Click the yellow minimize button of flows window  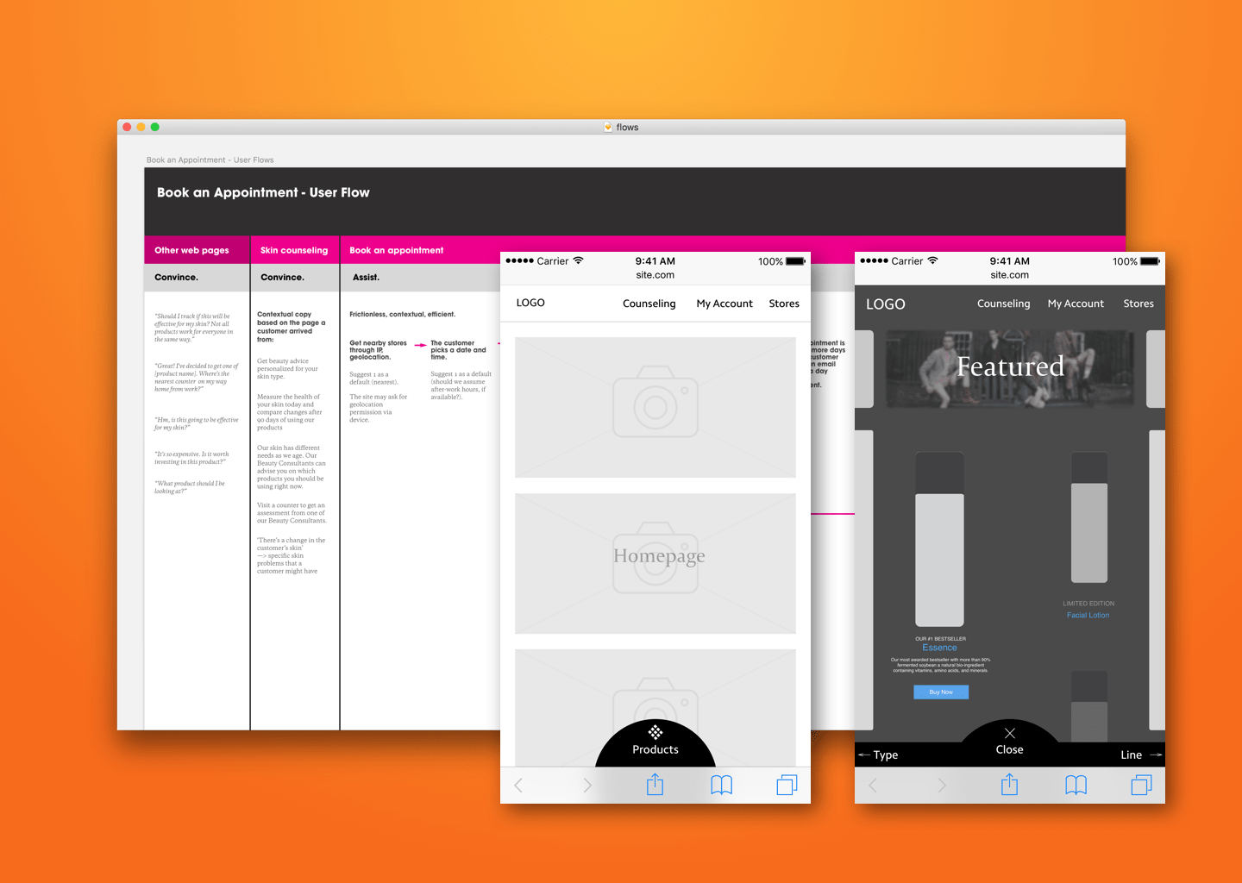tap(141, 127)
